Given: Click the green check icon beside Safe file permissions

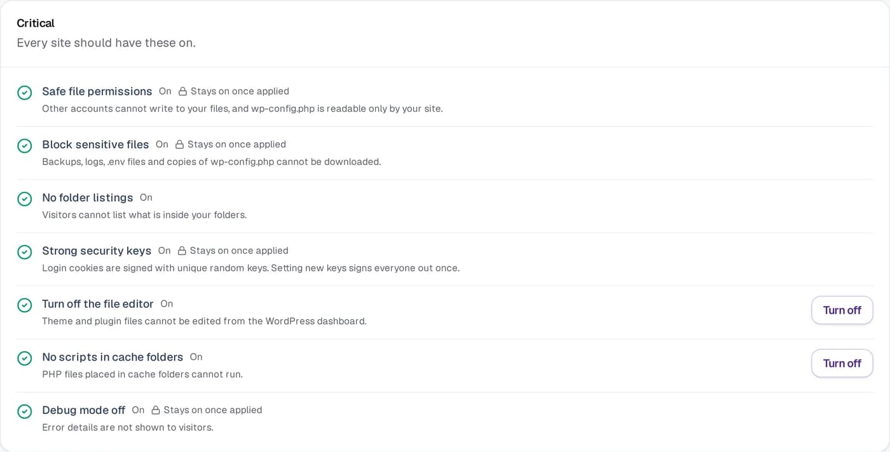Looking at the screenshot, I should (24, 93).
